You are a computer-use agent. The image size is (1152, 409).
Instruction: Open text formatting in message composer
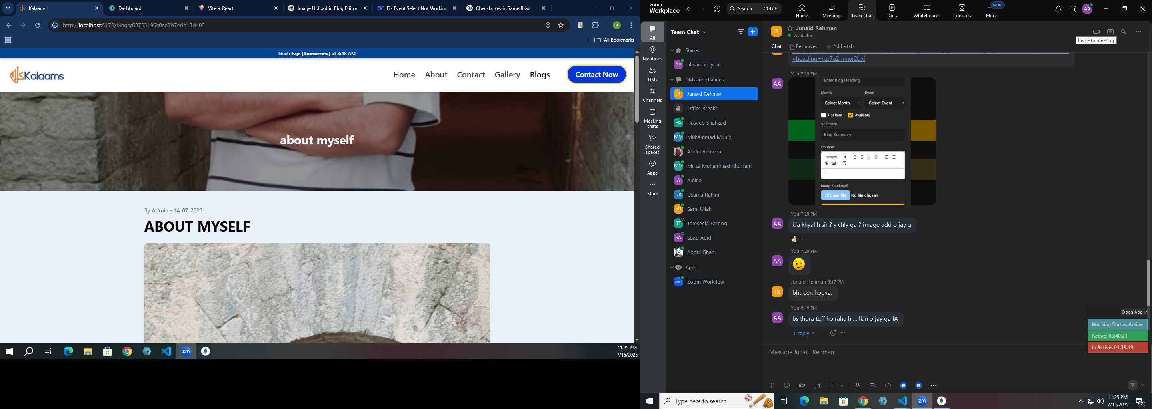(772, 385)
